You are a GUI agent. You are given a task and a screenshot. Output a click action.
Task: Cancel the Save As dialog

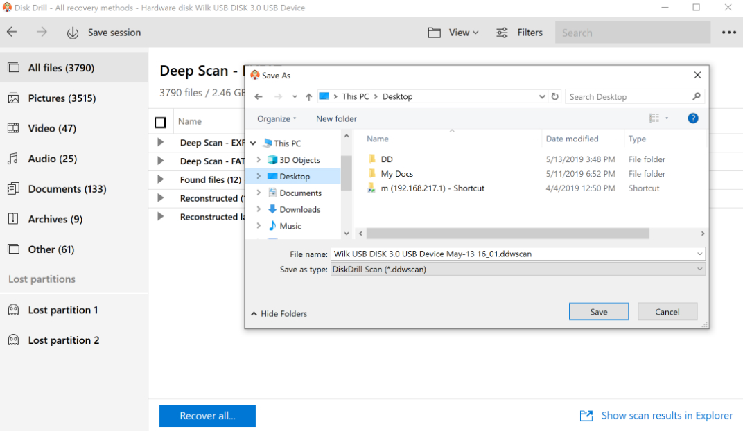pos(667,312)
